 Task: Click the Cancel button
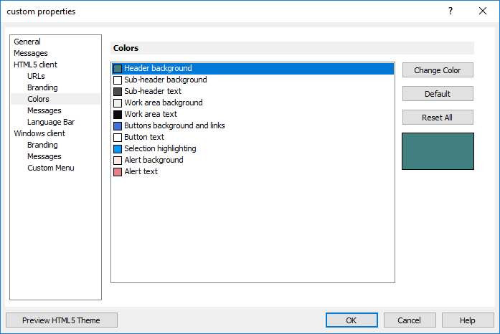click(x=410, y=320)
